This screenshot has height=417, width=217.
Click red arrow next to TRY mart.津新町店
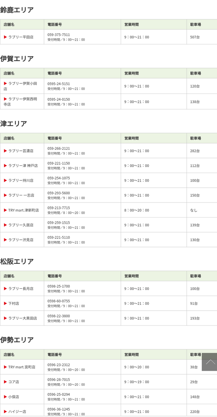pyautogui.click(x=6, y=210)
